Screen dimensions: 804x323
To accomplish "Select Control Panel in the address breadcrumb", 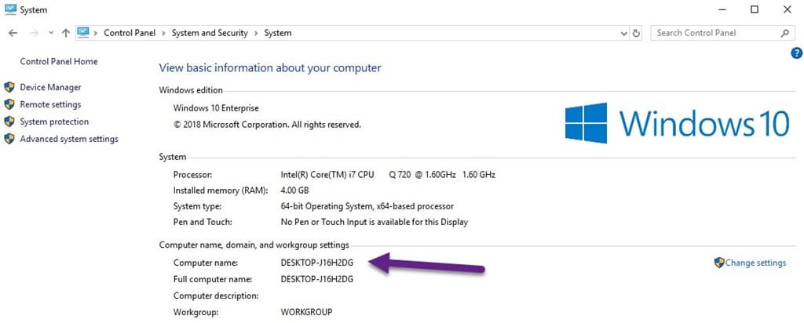I will tap(130, 33).
